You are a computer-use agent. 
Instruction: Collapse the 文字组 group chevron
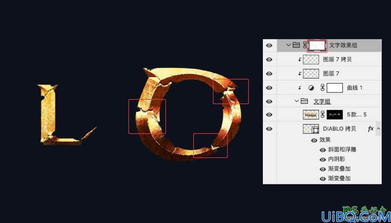pyautogui.click(x=297, y=101)
